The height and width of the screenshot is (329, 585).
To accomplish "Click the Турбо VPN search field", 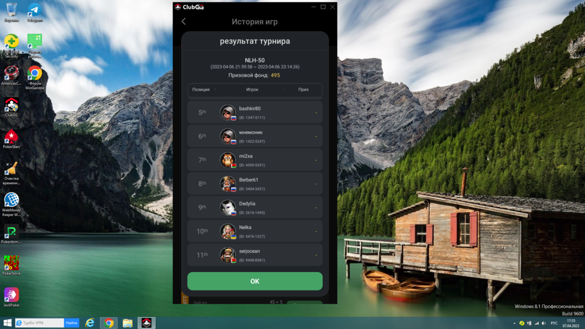I will tap(40, 323).
